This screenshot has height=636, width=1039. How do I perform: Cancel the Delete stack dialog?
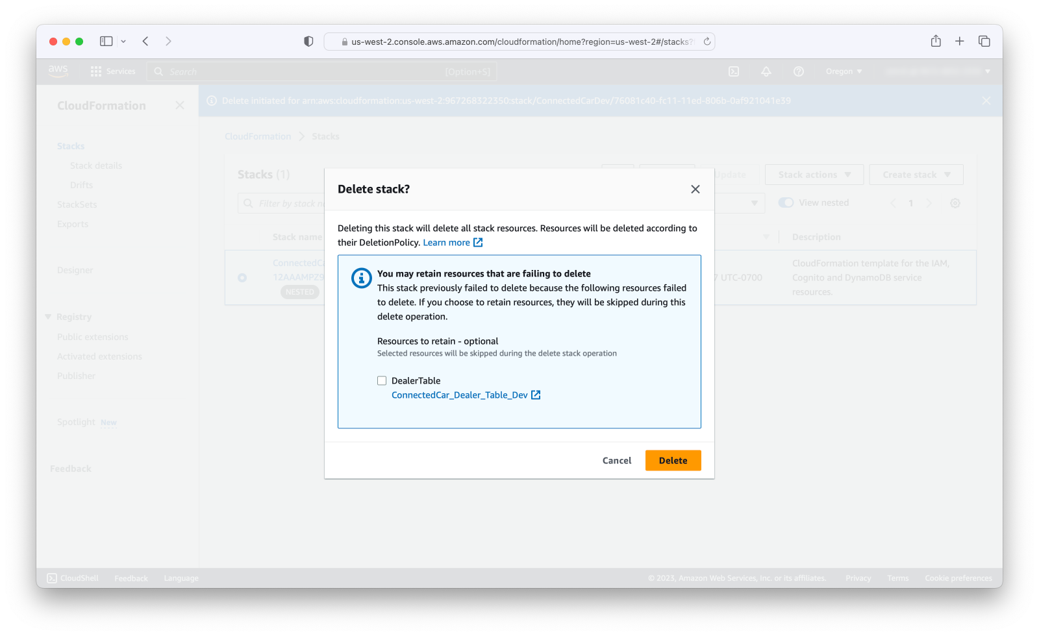pyautogui.click(x=617, y=460)
